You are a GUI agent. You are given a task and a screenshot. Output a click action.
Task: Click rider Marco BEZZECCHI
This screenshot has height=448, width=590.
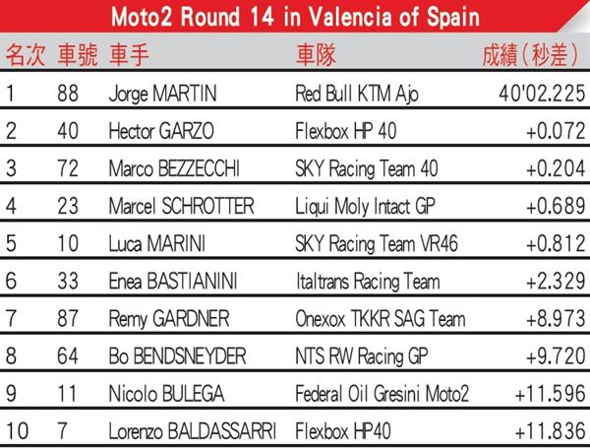(x=174, y=168)
